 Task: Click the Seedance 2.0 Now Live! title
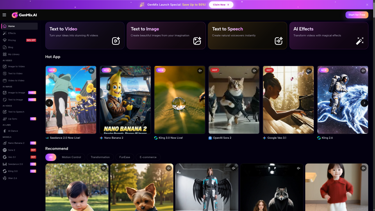[65, 138]
